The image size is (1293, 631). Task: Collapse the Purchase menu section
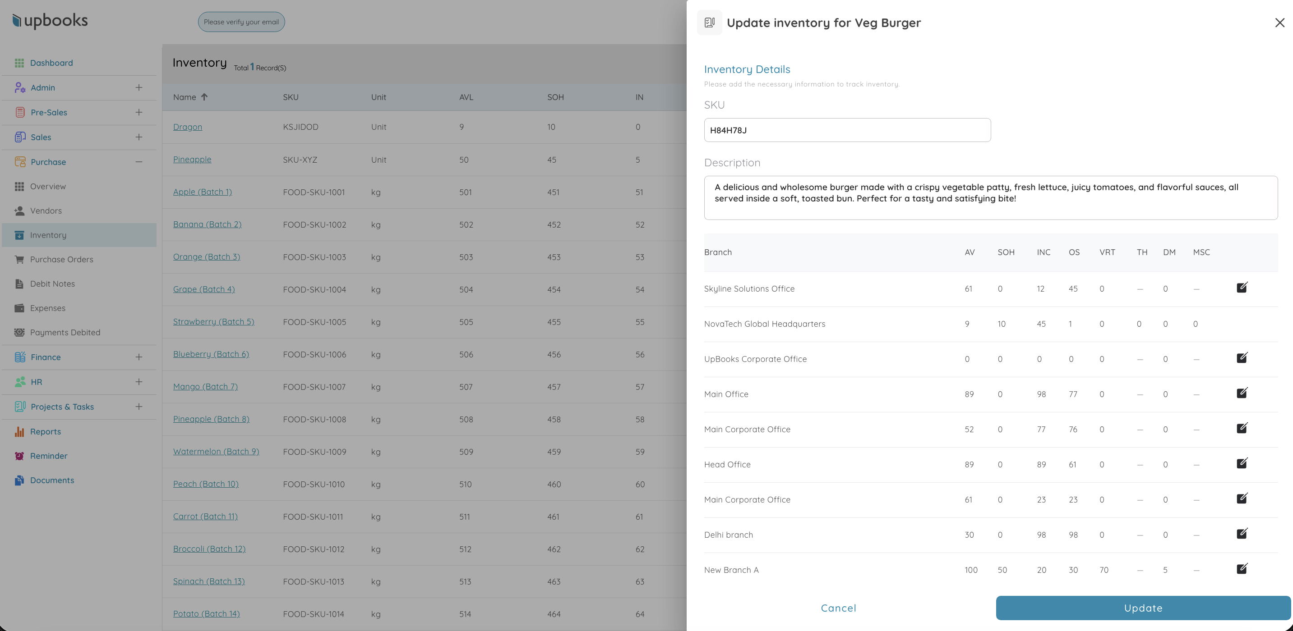[139, 161]
